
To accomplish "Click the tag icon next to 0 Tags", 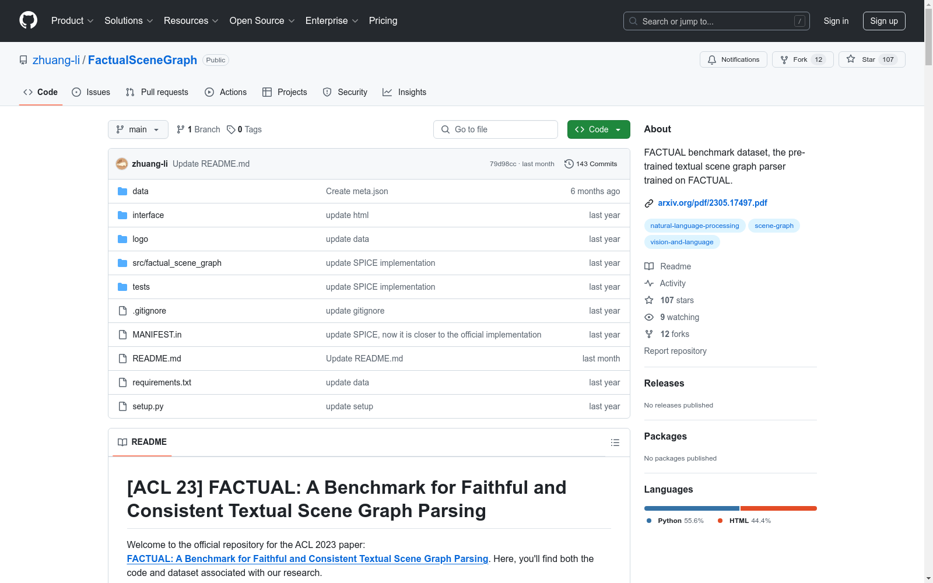I will [x=231, y=129].
